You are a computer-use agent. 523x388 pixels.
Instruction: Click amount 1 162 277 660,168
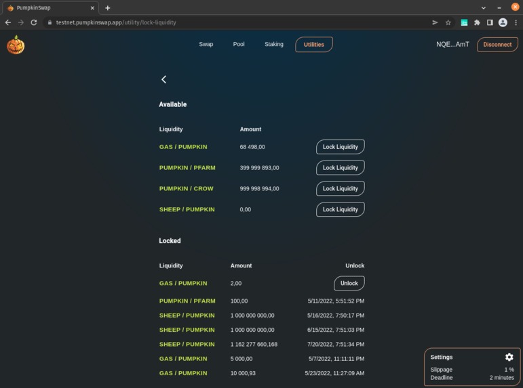(254, 345)
